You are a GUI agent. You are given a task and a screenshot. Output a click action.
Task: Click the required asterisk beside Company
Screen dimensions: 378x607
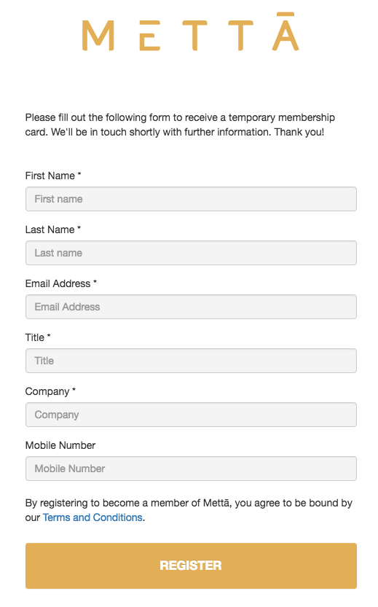[74, 389]
